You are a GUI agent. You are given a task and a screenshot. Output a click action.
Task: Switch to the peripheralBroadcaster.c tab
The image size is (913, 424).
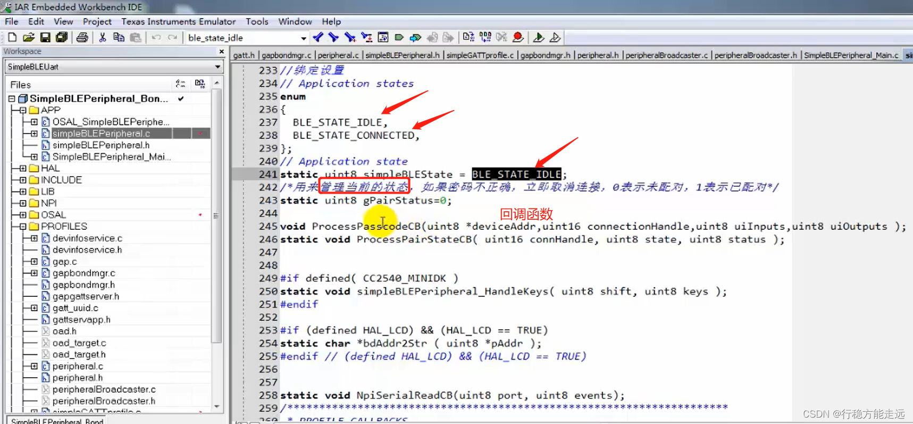click(x=667, y=55)
